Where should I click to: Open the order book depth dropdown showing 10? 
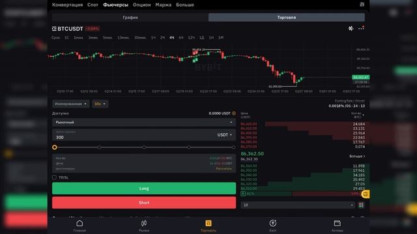[x=298, y=205]
